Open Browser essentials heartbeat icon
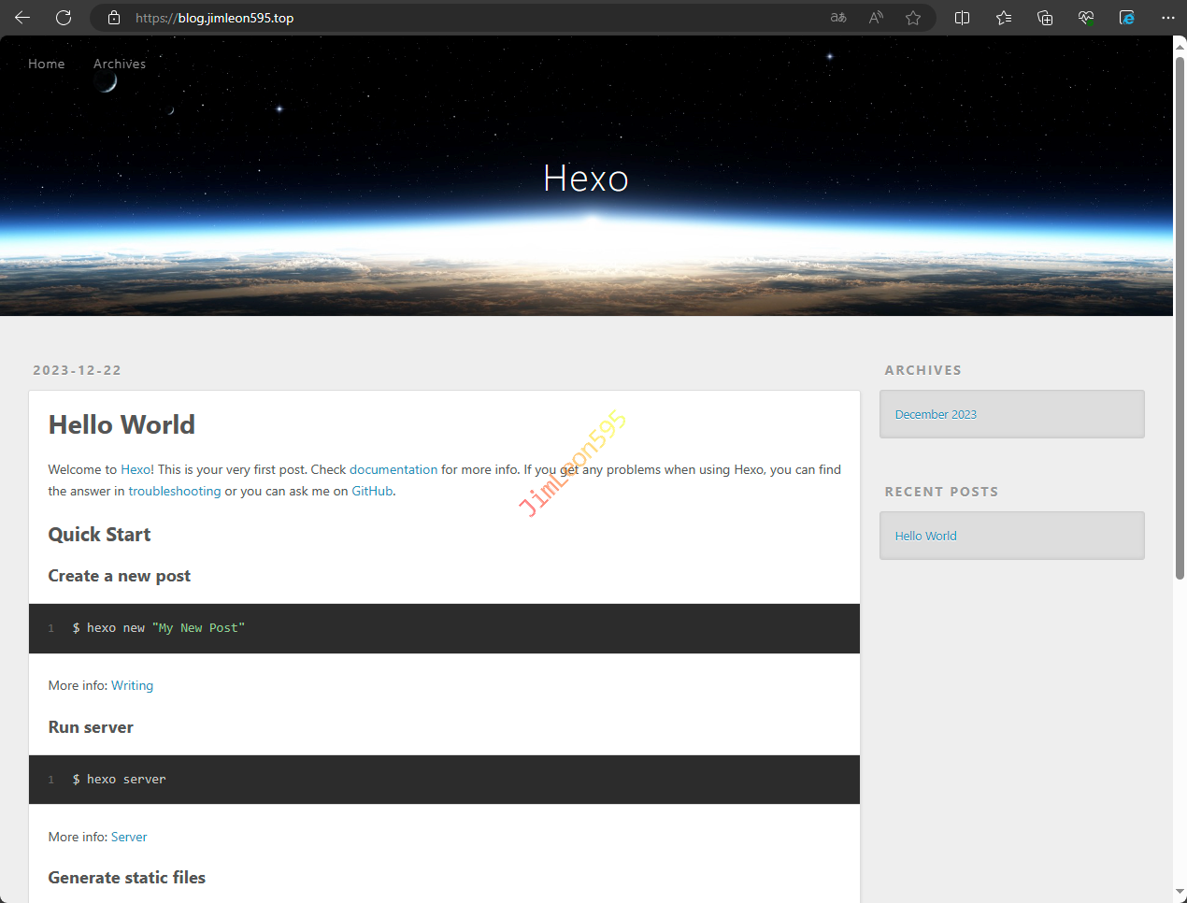The image size is (1187, 903). (x=1086, y=18)
